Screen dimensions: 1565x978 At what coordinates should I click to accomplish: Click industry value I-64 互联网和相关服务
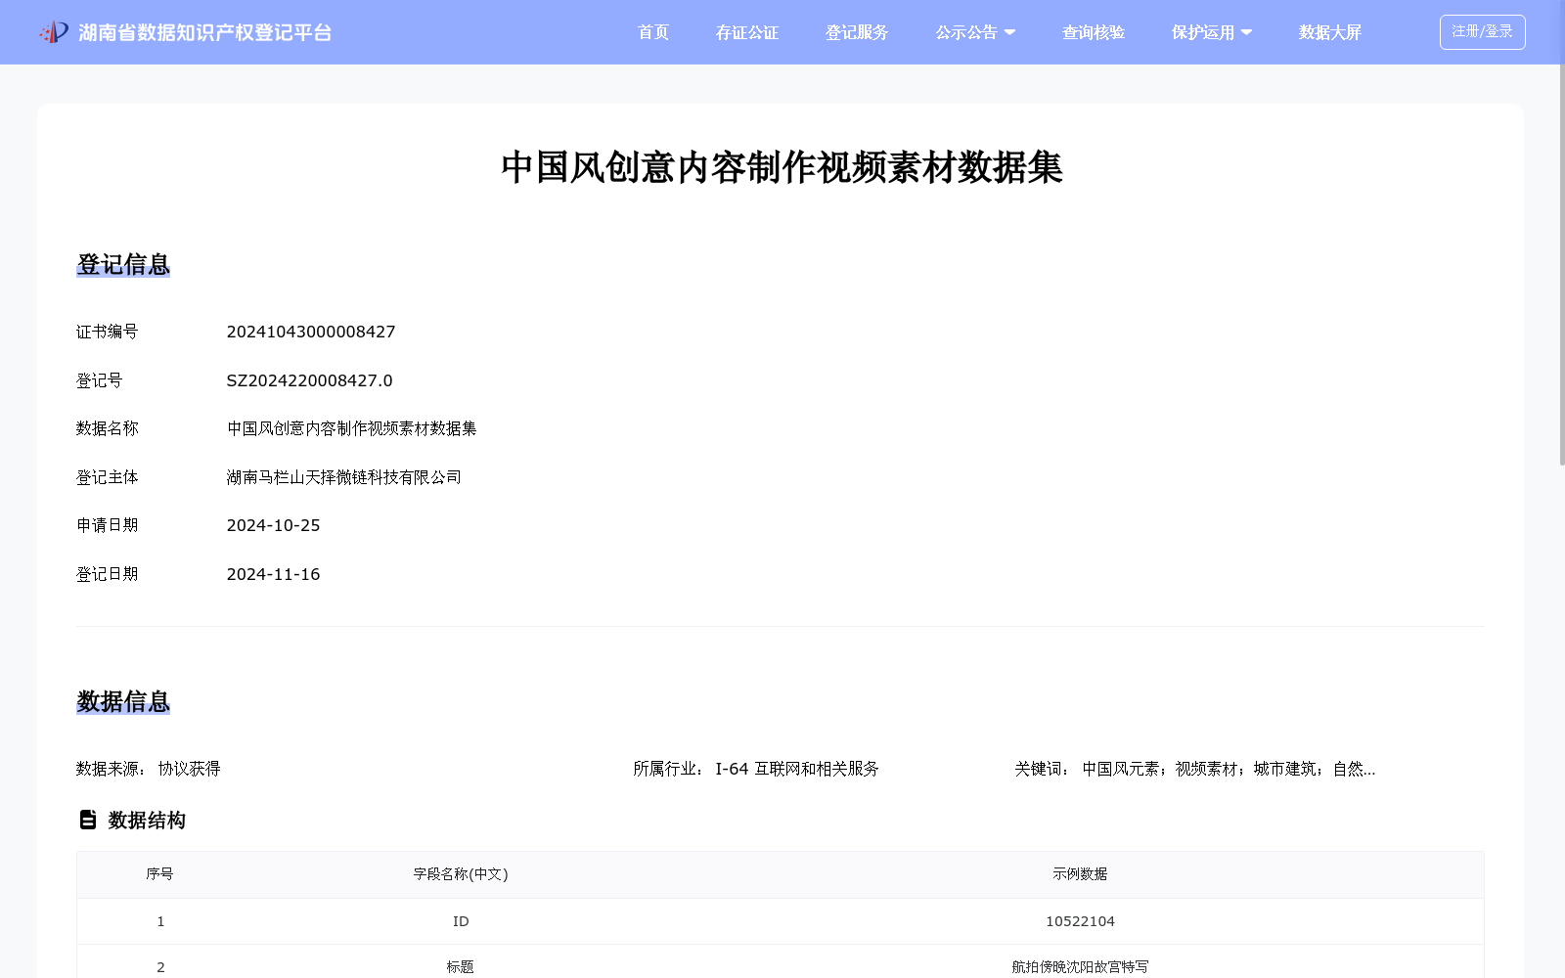coord(797,769)
